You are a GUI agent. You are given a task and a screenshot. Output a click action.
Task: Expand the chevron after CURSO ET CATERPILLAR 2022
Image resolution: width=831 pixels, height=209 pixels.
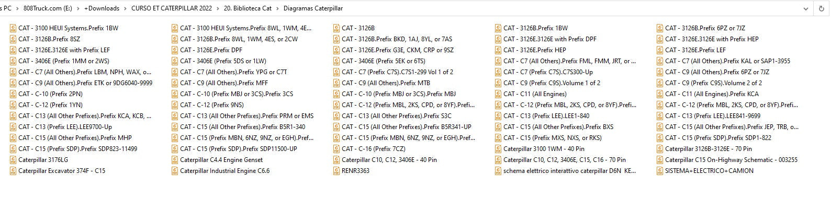[x=218, y=8]
